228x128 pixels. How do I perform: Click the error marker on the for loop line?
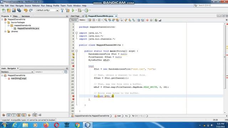(73, 96)
